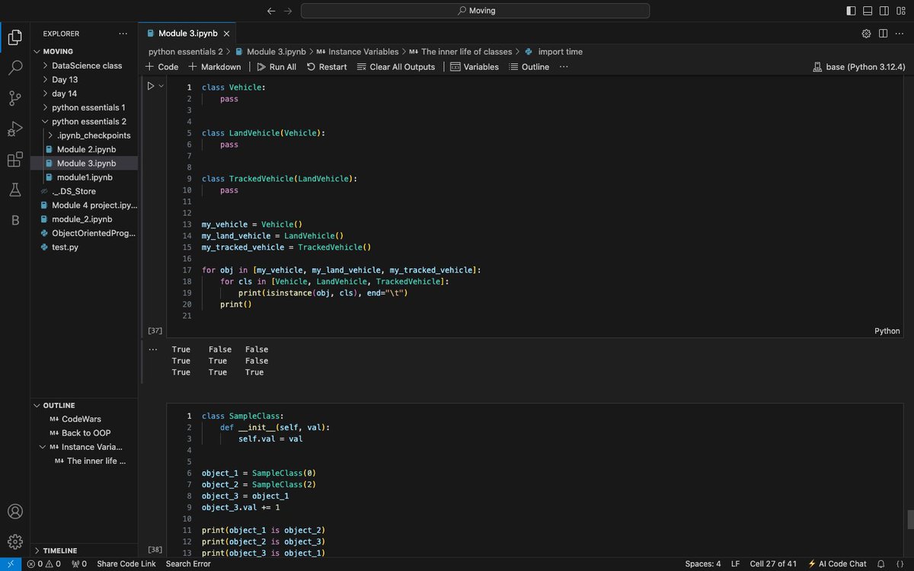The width and height of the screenshot is (914, 571).
Task: Select the Module 3.ipynb editor tab
Action: click(189, 33)
